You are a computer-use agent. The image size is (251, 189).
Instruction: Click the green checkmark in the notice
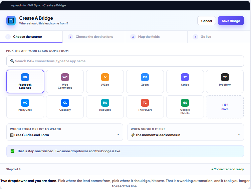12,151
